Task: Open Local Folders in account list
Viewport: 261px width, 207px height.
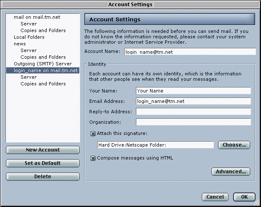Action: (29, 37)
